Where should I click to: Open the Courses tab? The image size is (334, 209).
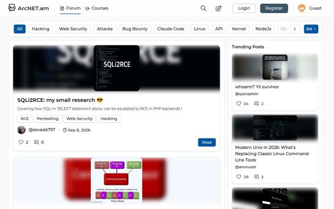tap(97, 8)
